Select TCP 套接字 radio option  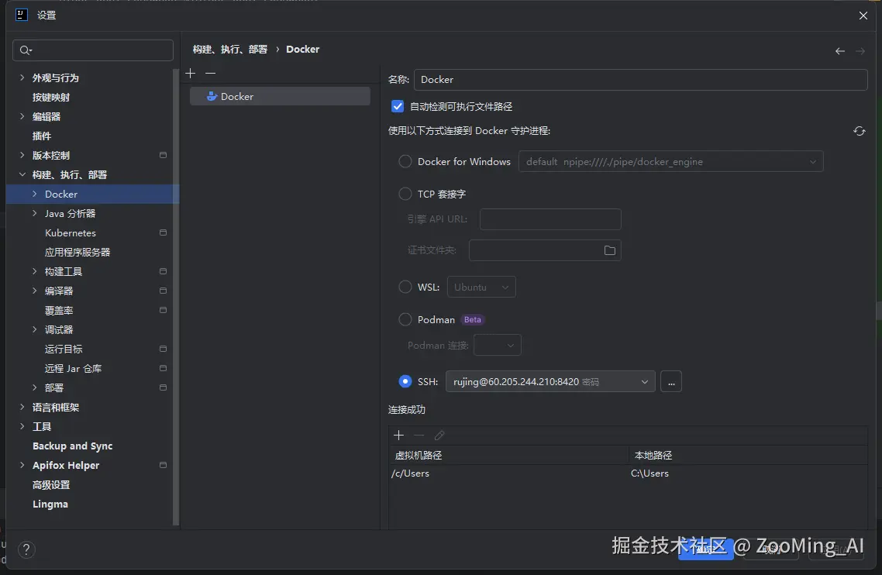(x=405, y=194)
